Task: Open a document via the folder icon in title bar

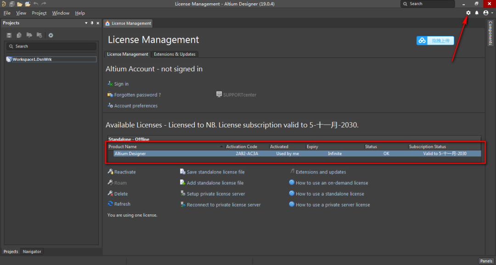Action: click(20, 4)
